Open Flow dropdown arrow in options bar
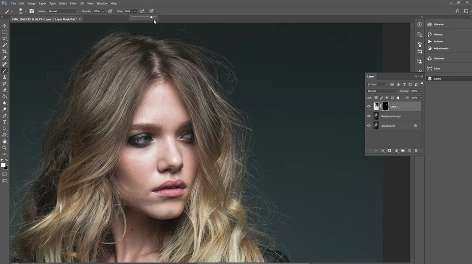This screenshot has width=472, height=264. click(x=135, y=11)
